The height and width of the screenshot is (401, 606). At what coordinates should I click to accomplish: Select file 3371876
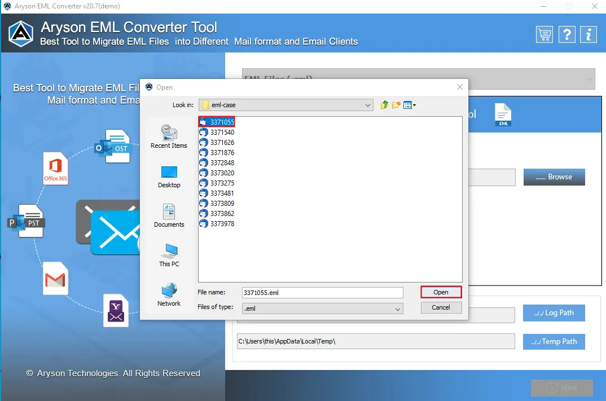point(217,153)
